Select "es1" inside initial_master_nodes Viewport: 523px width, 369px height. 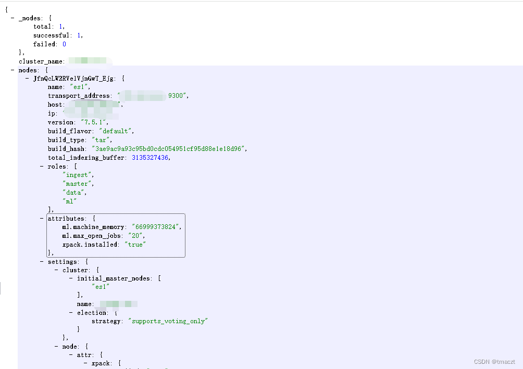coord(101,287)
